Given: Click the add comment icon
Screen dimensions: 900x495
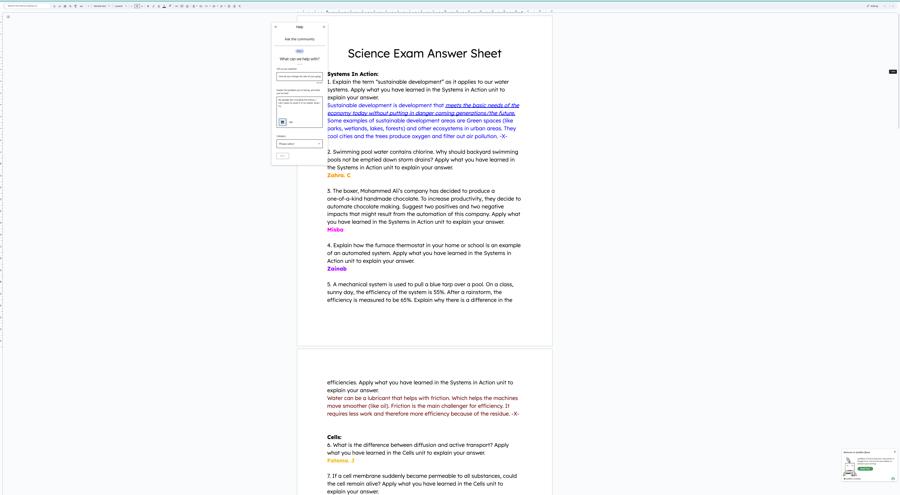Looking at the screenshot, I should [182, 6].
